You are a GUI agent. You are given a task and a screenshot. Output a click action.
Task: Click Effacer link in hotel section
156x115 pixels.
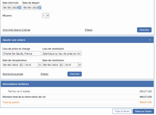pyautogui.click(x=89, y=30)
